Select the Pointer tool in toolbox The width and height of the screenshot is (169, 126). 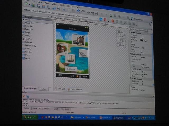[x=28, y=20]
